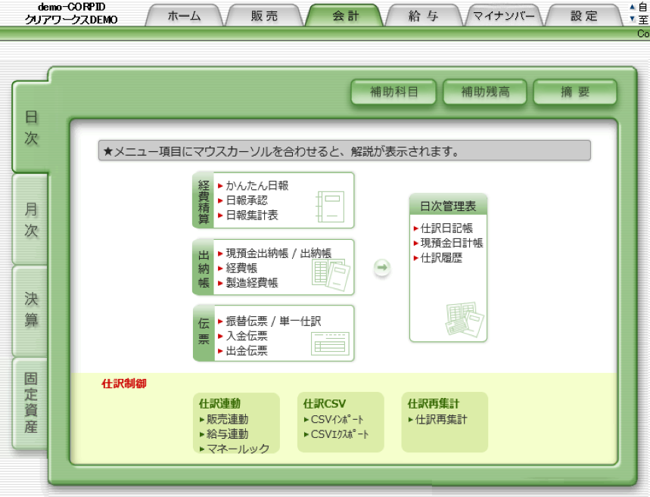Open 出金伝票

[247, 351]
